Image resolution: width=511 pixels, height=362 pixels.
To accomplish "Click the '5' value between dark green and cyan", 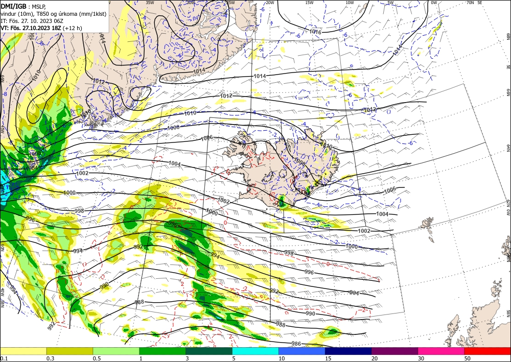I will [234, 358].
